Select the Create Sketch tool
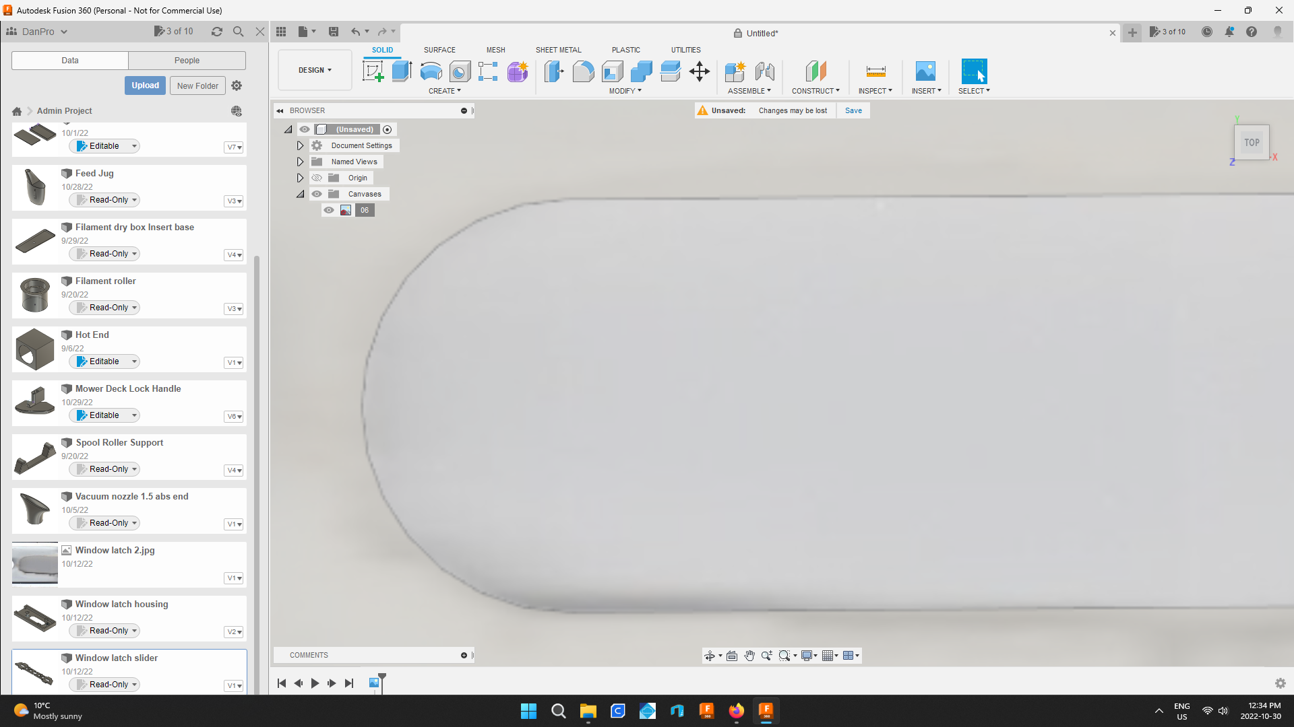1294x727 pixels. coord(373,71)
